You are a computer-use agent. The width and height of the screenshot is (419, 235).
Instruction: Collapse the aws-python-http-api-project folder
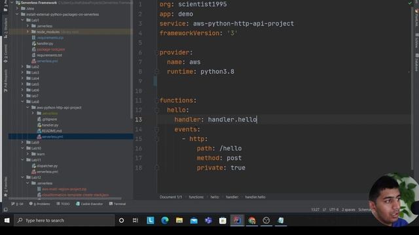click(27, 107)
